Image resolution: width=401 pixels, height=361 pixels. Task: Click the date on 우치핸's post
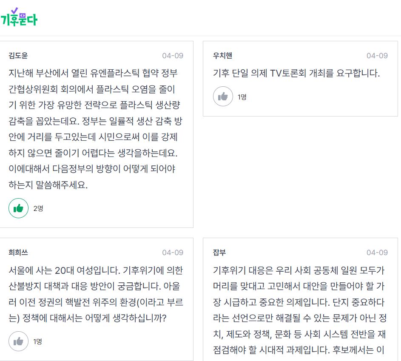pos(377,56)
